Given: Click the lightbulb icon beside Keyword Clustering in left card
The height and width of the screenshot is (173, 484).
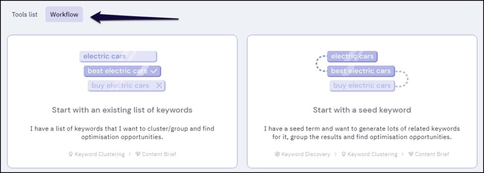Looking at the screenshot, I should click(71, 154).
